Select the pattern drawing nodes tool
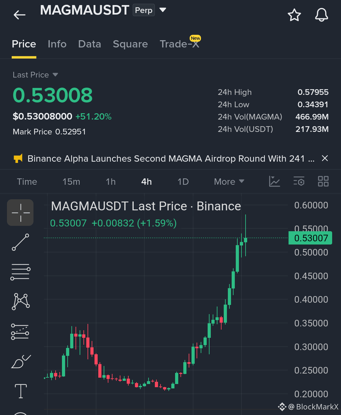The height and width of the screenshot is (415, 341). tap(21, 301)
